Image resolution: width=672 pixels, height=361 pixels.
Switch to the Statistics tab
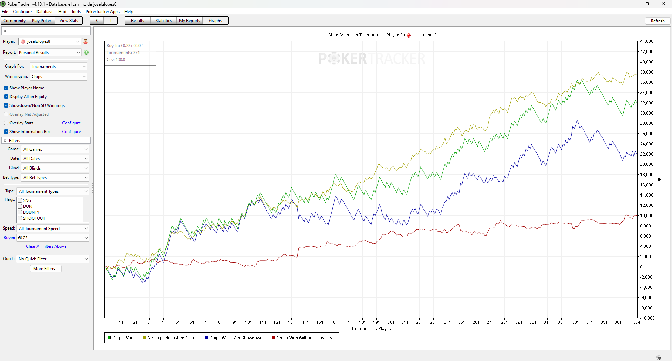164,21
